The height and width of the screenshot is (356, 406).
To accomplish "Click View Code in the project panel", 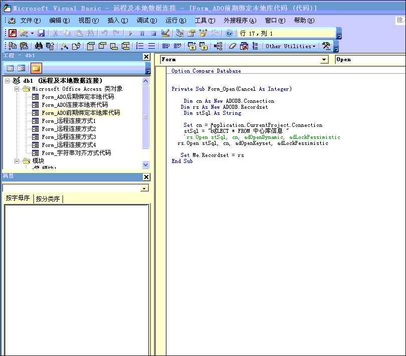I will (10, 68).
